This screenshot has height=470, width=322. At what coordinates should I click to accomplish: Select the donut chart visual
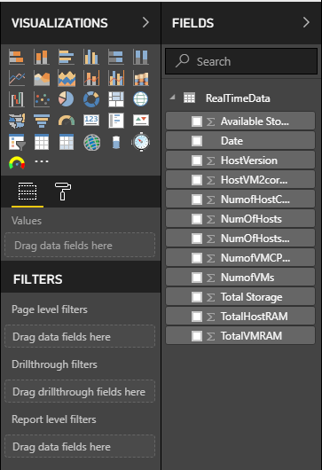tap(91, 99)
